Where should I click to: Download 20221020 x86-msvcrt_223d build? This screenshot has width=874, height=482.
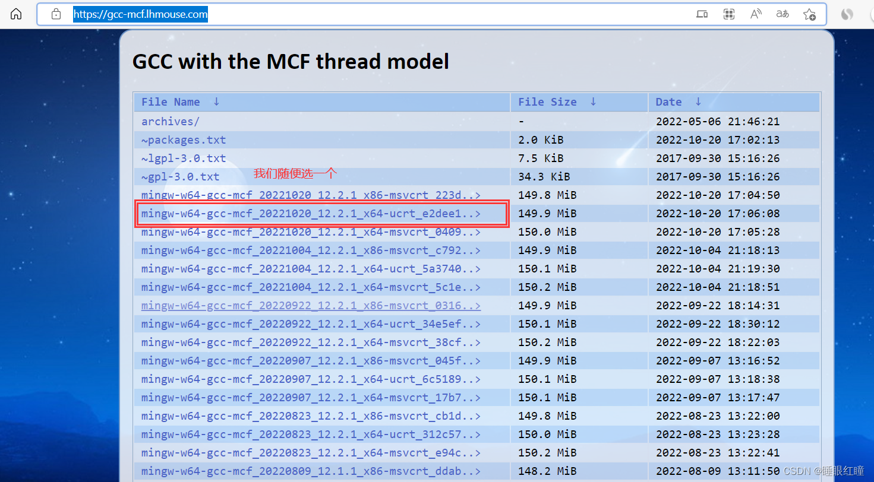311,195
